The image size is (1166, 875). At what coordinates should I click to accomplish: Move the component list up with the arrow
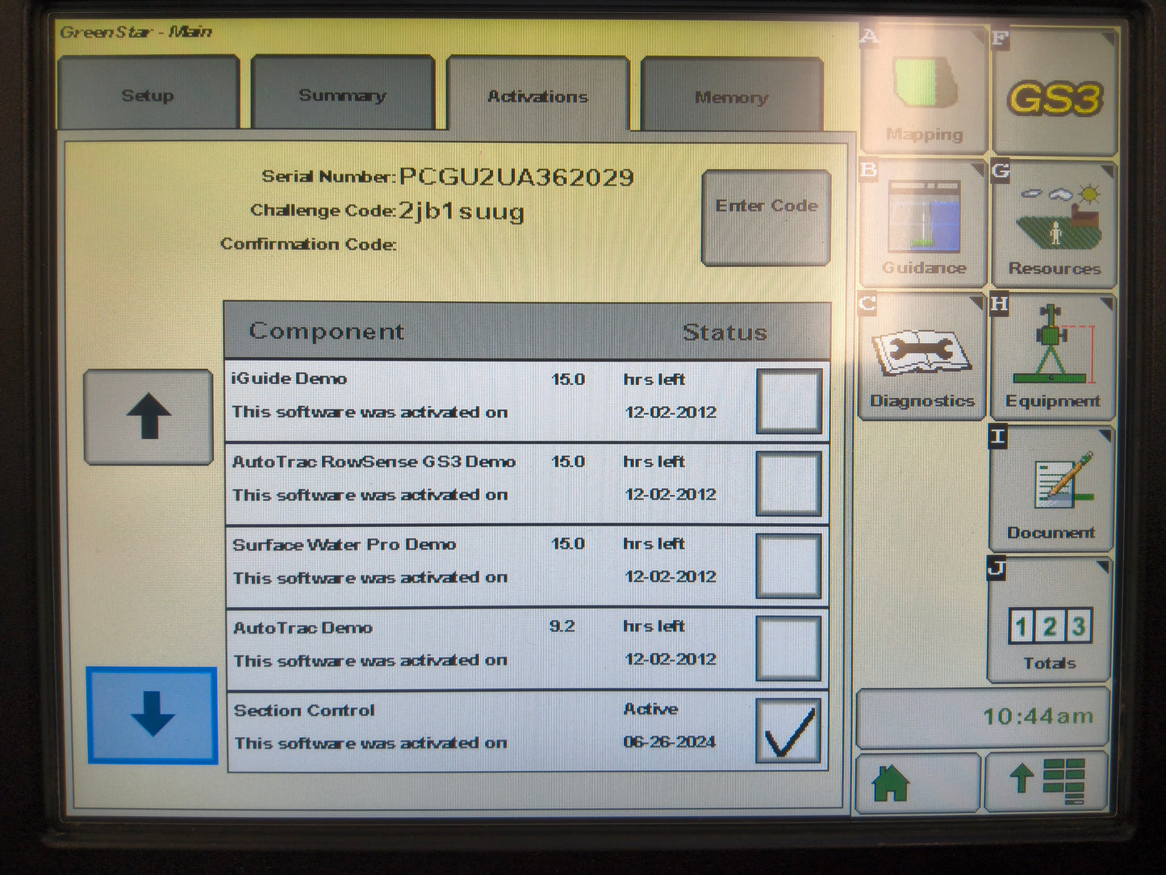point(148,417)
